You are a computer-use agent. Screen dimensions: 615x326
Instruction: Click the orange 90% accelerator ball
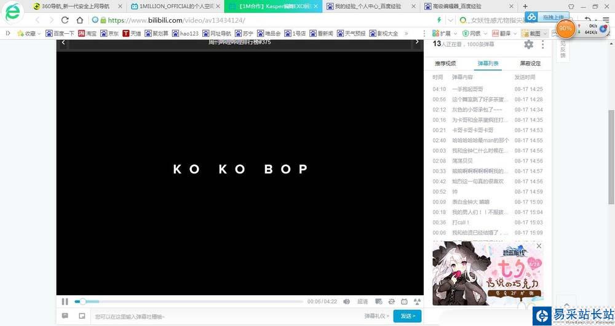pos(565,29)
